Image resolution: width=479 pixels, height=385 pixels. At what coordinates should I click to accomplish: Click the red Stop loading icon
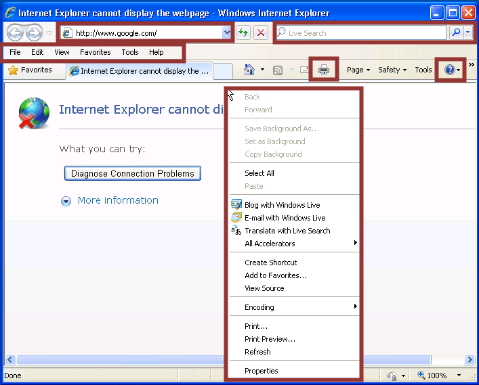click(x=260, y=32)
